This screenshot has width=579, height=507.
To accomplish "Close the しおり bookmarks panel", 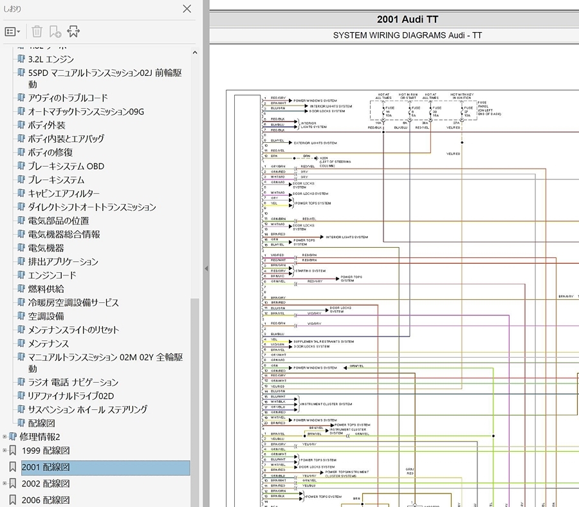I will click(x=187, y=8).
